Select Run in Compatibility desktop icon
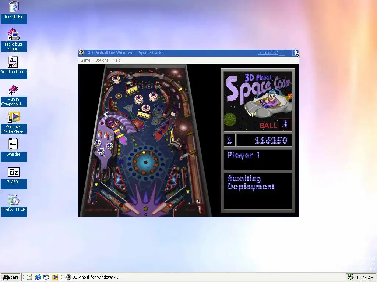The height and width of the screenshot is (282, 377). pos(14,96)
